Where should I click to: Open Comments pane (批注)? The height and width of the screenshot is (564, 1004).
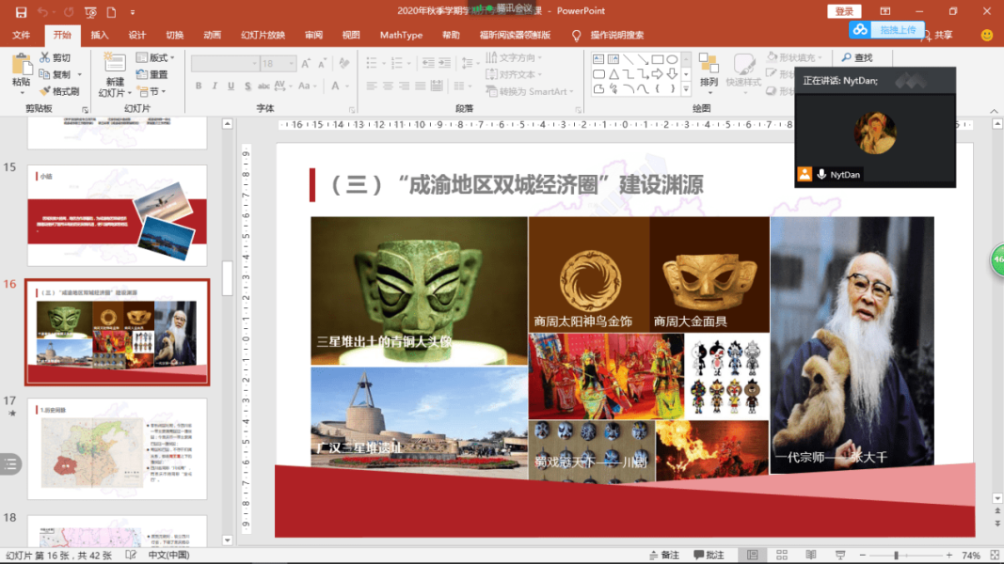[x=709, y=555]
